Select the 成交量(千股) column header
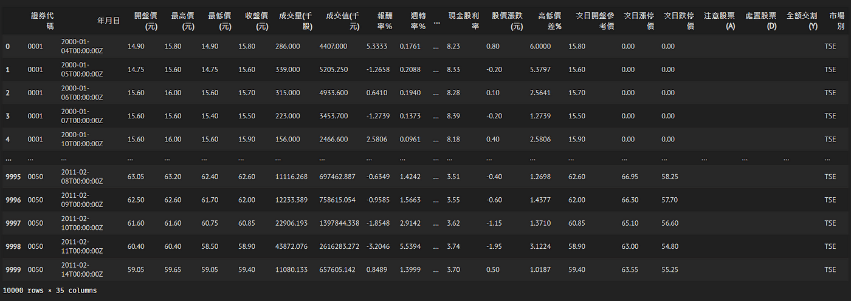Viewport: 851px width, 301px height. (295, 20)
